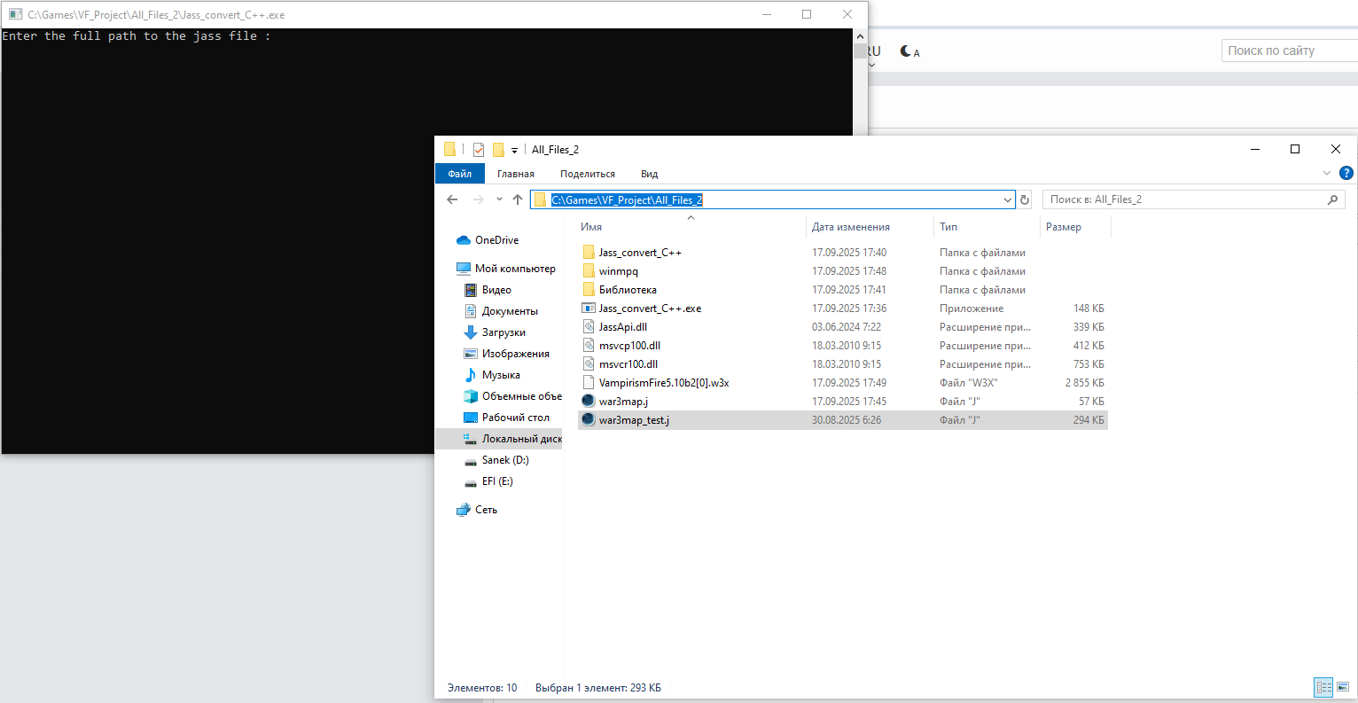Switch to the Главная ribbon tab
Viewport: 1358px width, 703px height.
click(516, 174)
